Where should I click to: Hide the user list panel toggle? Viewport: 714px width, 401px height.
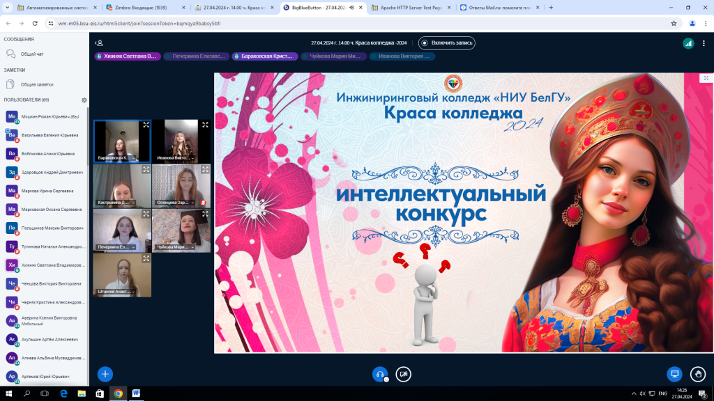point(99,42)
